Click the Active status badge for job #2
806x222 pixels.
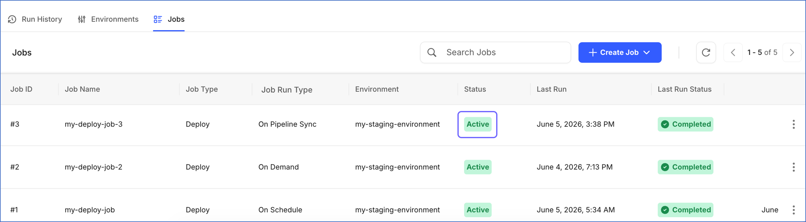click(x=478, y=167)
